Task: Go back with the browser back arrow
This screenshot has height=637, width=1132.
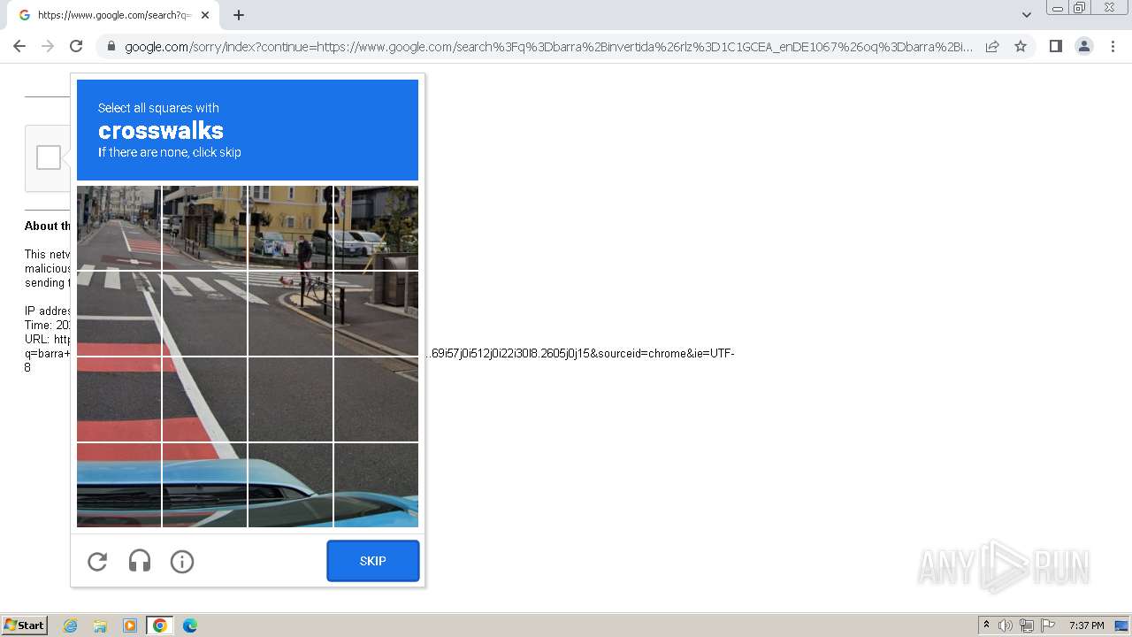Action: click(19, 46)
